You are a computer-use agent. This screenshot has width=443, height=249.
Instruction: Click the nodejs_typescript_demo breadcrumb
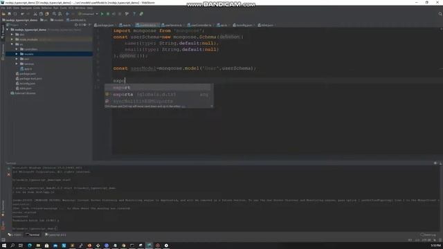(x=20, y=20)
